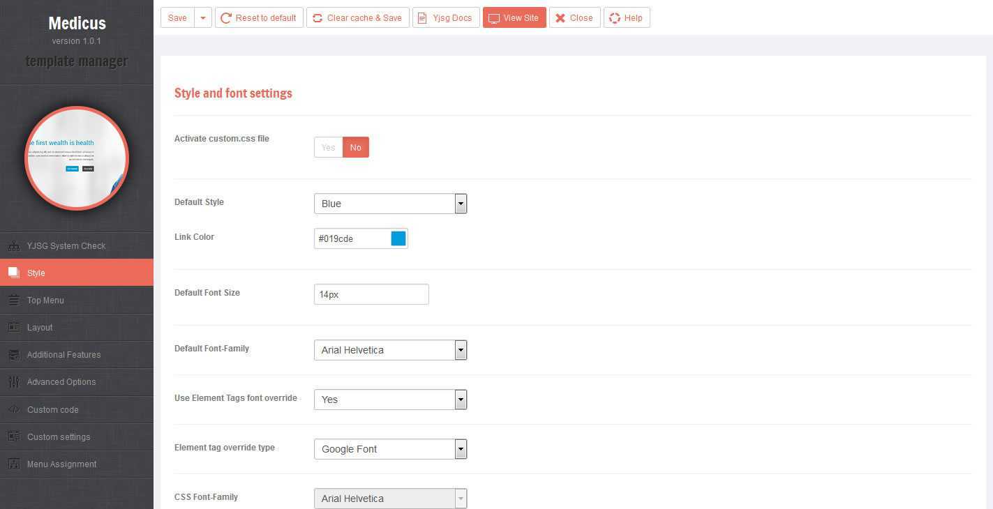Open the Yjsg Docs link
The width and height of the screenshot is (993, 509).
tap(445, 18)
